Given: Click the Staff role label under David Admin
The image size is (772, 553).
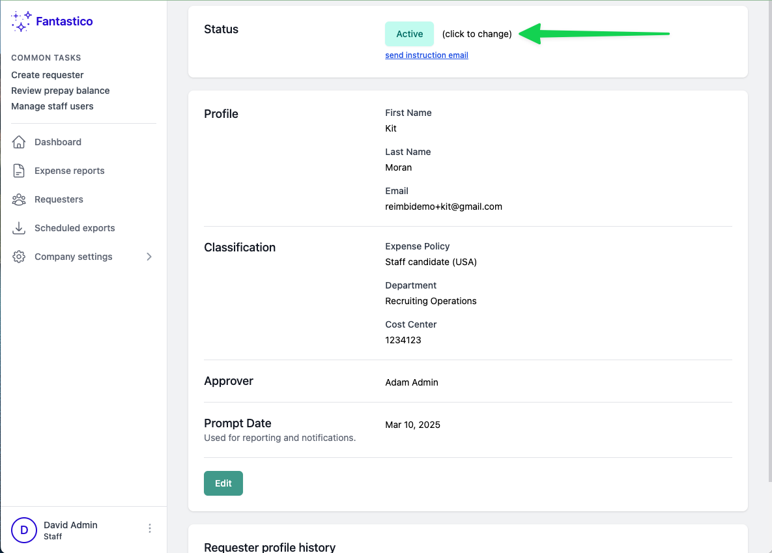Looking at the screenshot, I should (53, 537).
